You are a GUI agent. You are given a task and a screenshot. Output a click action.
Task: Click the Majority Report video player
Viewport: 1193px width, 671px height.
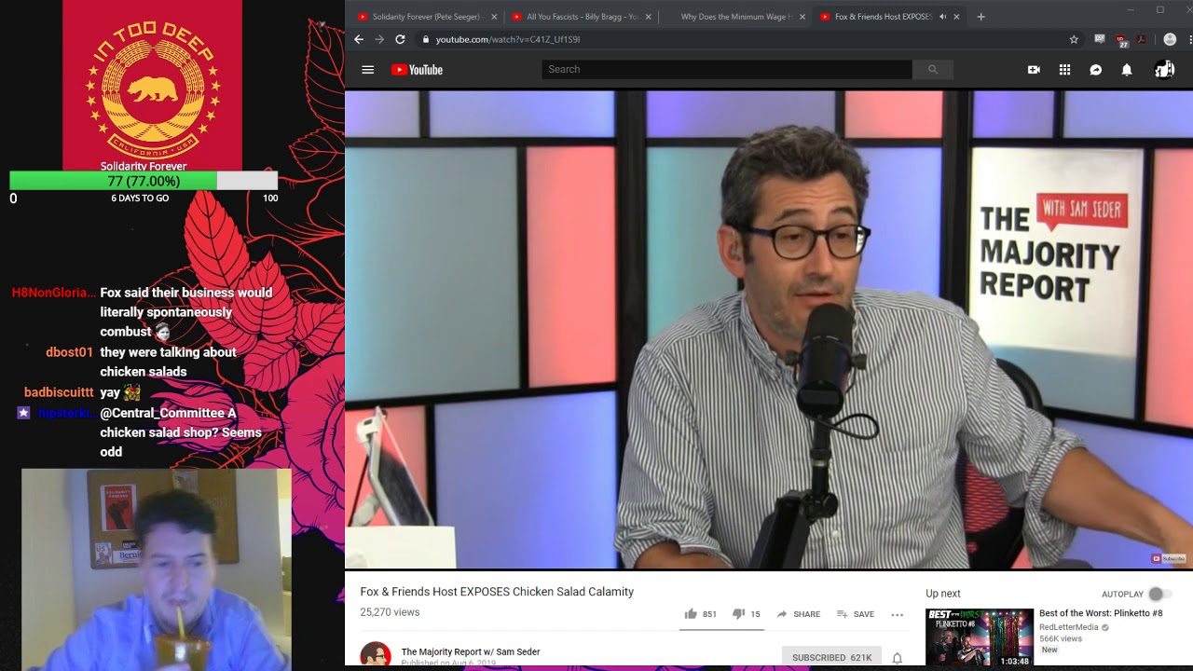769,329
